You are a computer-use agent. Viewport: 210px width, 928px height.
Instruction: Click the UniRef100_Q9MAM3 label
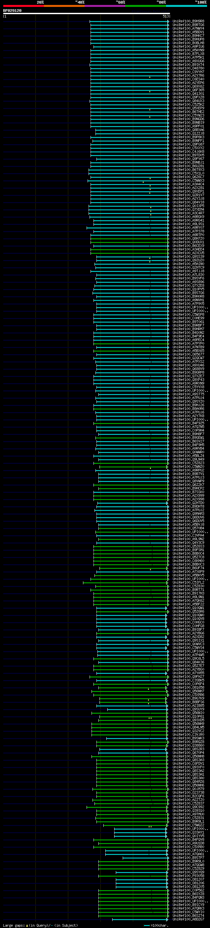188,514
